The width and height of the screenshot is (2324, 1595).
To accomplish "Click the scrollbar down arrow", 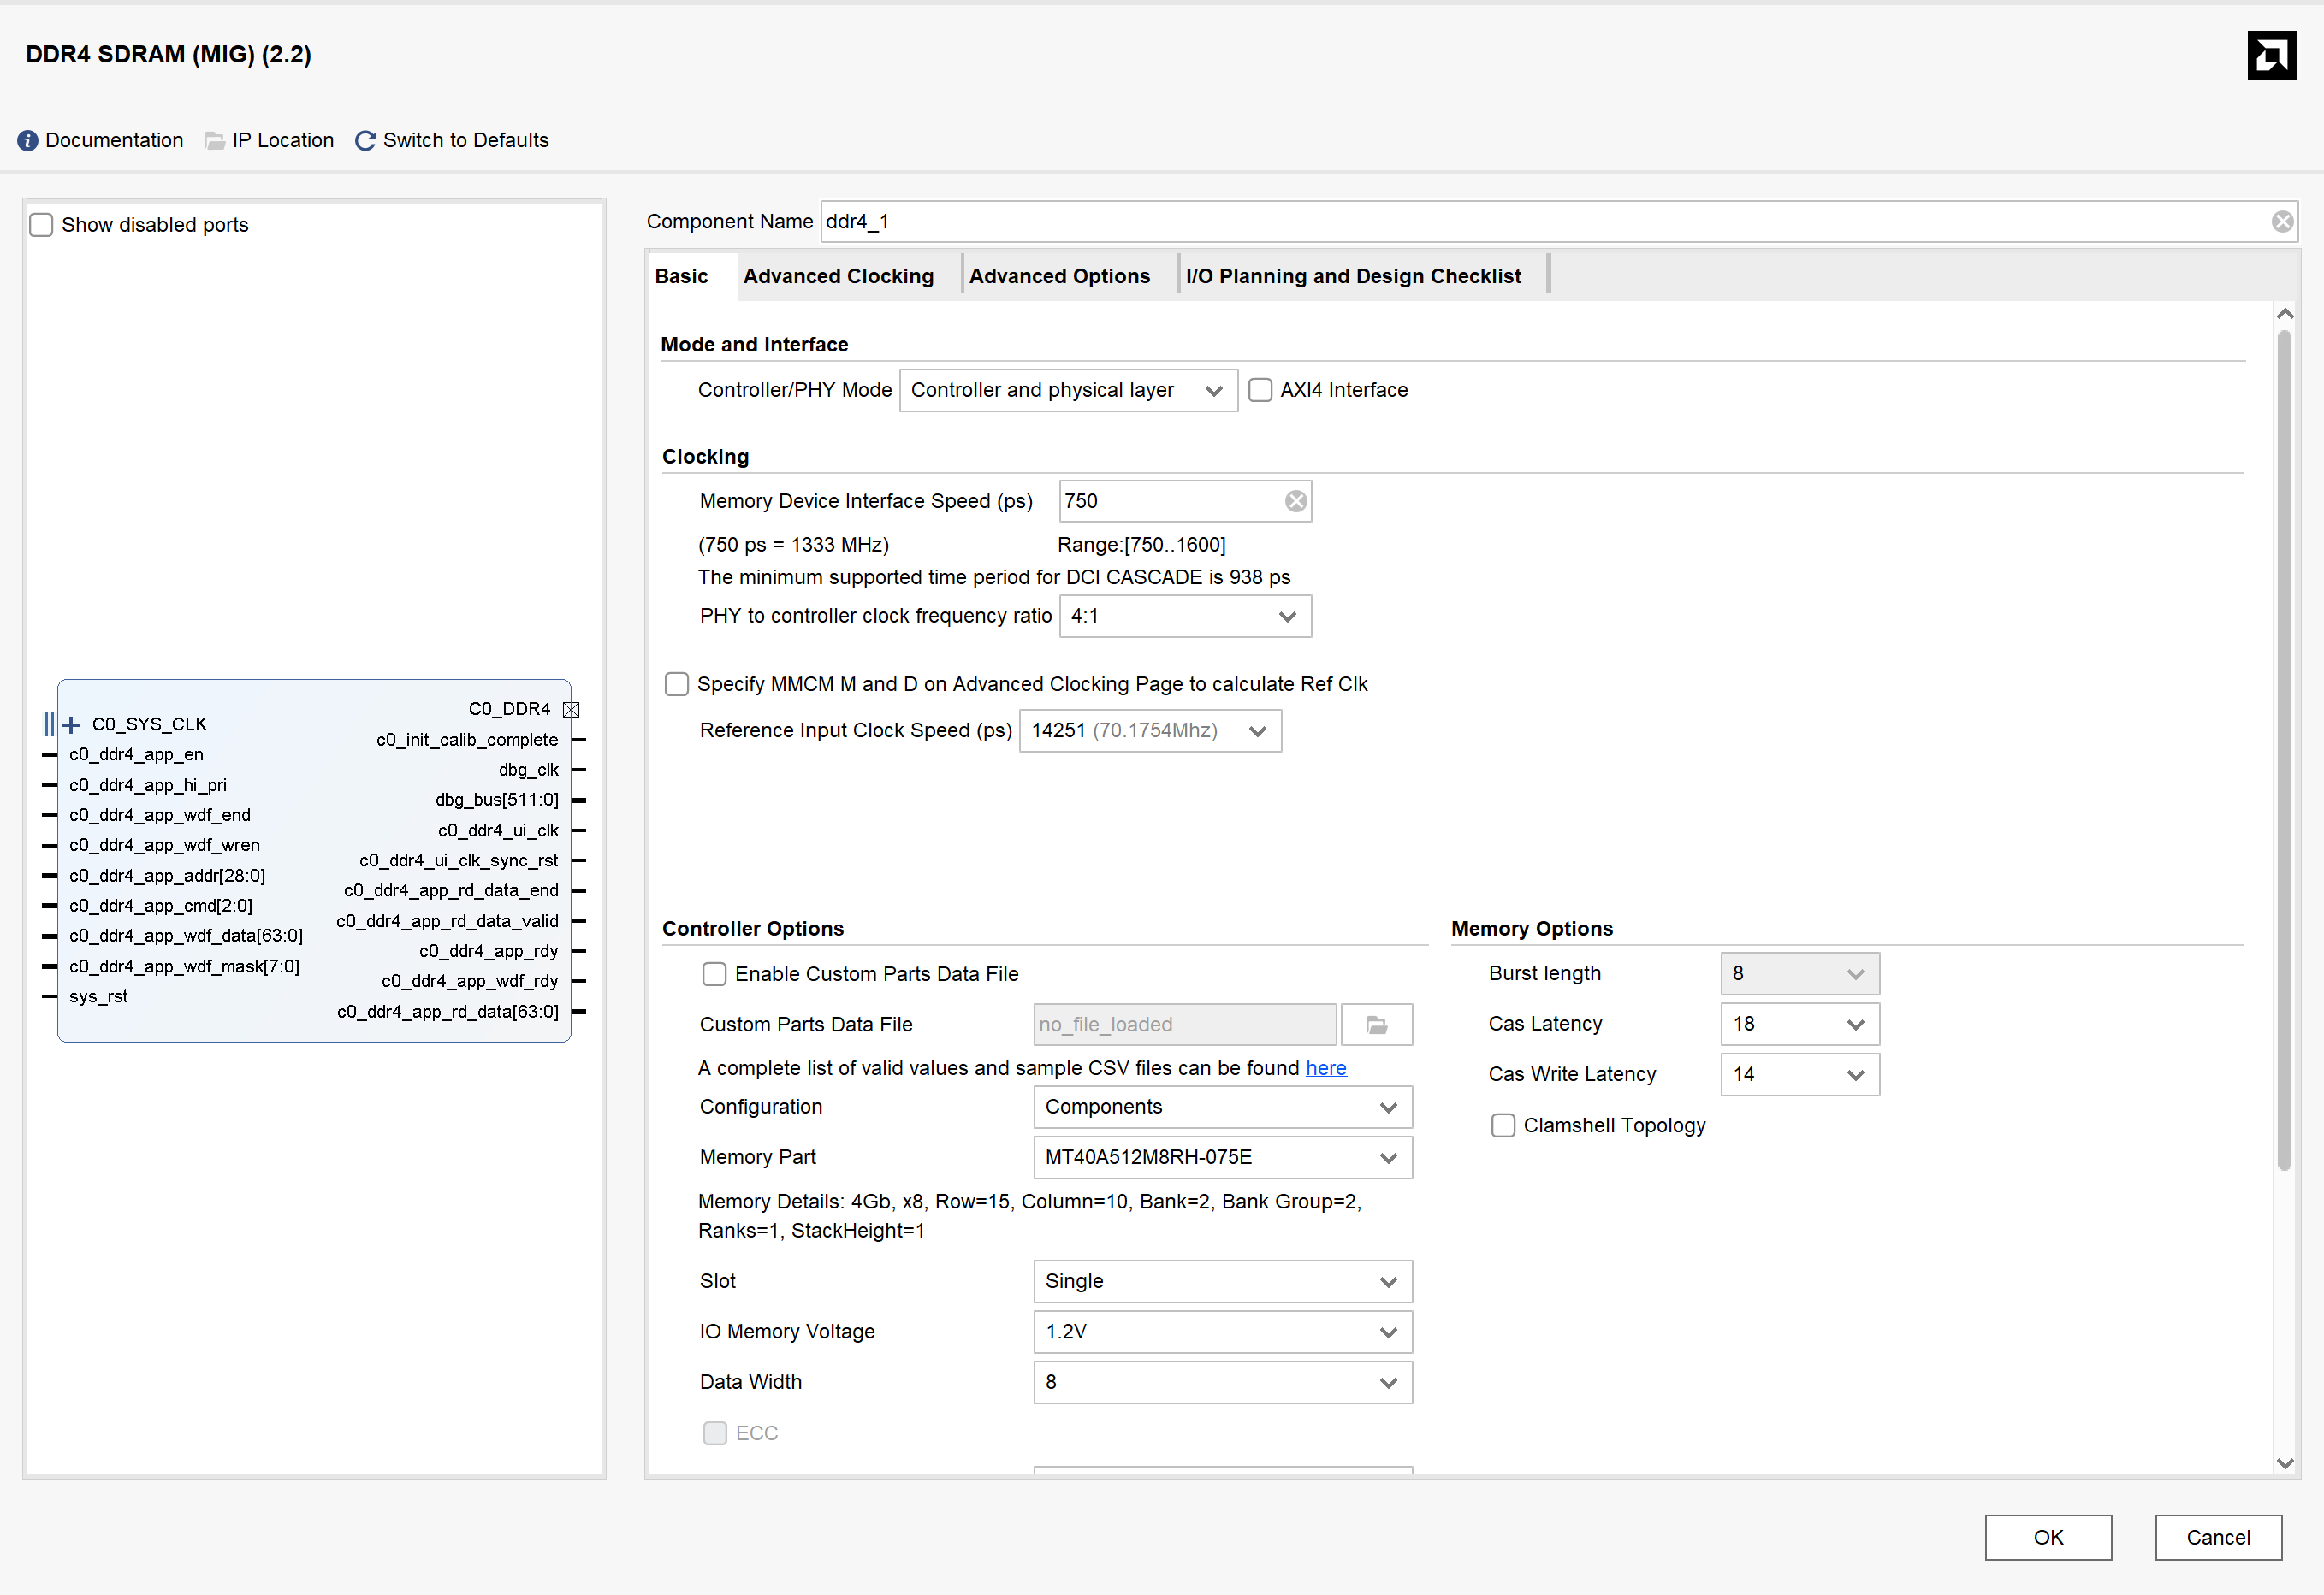I will click(x=2284, y=1463).
